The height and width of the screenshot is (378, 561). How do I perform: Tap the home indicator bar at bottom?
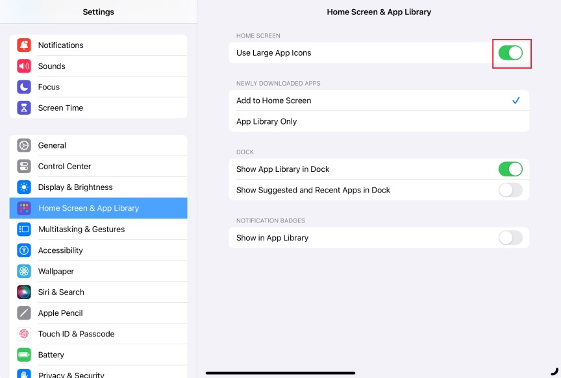point(280,373)
